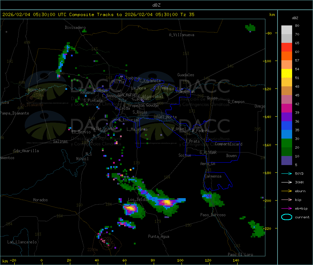Click the 0 km horizontal axis tick label
The image size is (313, 265).
tap(41, 260)
